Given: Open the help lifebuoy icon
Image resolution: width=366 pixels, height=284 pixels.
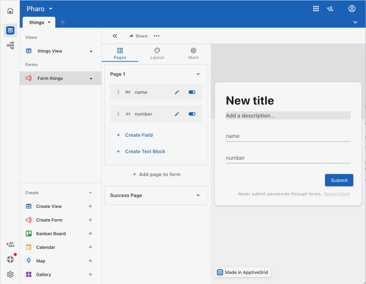Looking at the screenshot, I should coord(10,259).
